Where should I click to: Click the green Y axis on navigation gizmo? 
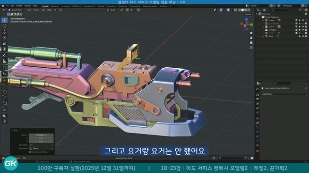pos(252,25)
